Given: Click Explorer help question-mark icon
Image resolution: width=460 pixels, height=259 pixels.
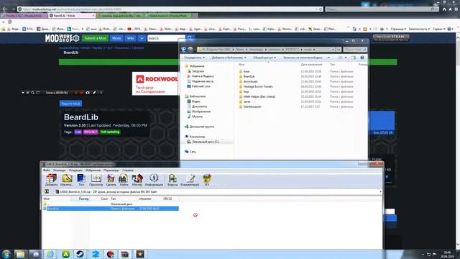Looking at the screenshot, I should (x=362, y=58).
